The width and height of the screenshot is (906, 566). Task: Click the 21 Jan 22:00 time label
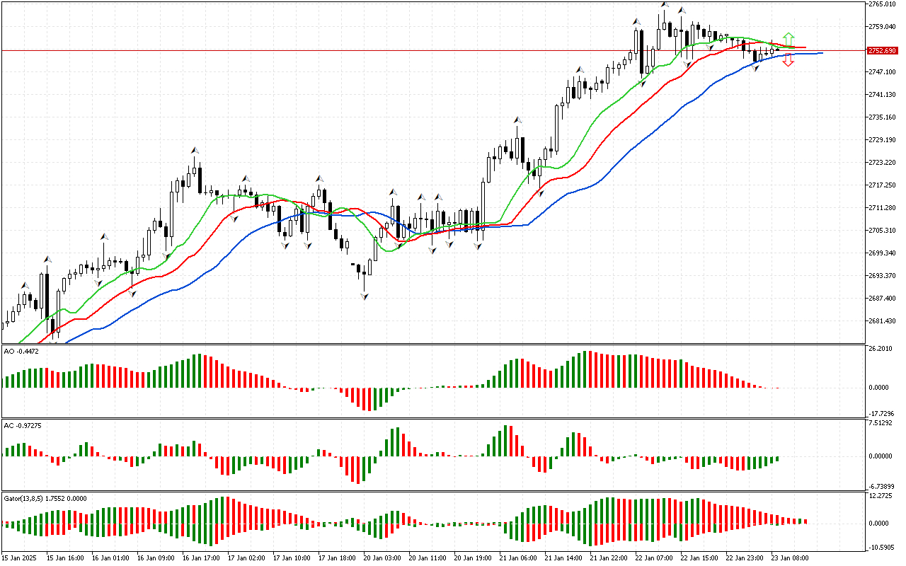coord(608,558)
